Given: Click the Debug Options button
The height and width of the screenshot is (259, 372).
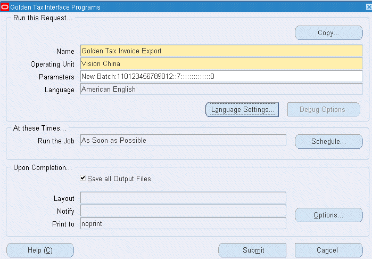Looking at the screenshot, I should pos(324,110).
